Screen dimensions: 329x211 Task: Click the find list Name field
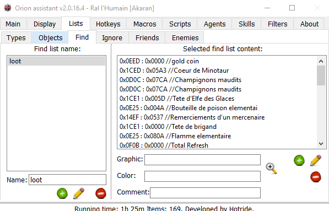[x=67, y=180]
